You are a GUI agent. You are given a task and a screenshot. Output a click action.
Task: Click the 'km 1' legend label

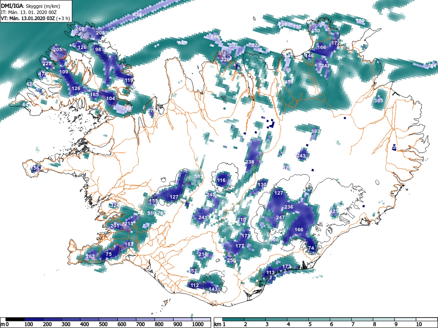[219, 325]
